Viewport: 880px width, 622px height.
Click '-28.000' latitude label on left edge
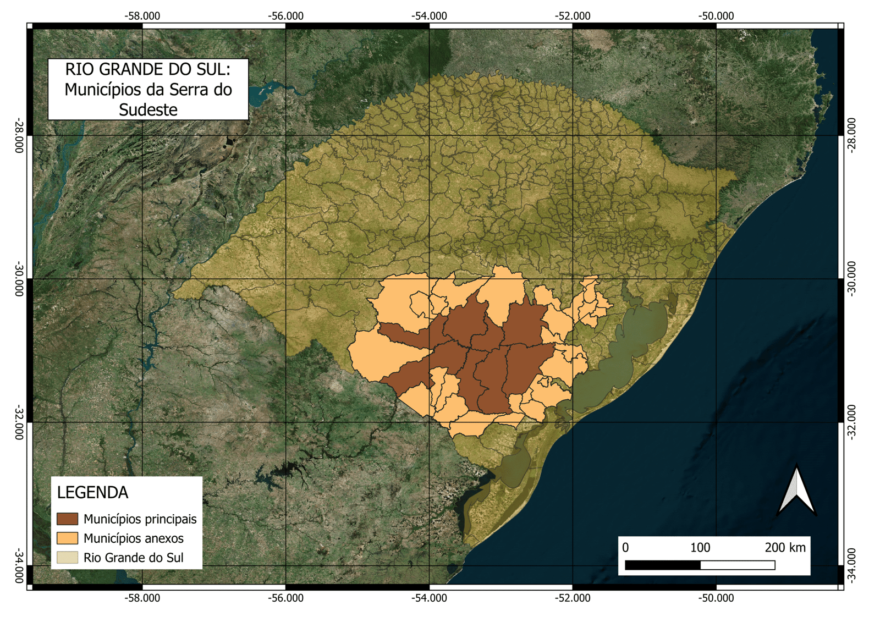[19, 135]
